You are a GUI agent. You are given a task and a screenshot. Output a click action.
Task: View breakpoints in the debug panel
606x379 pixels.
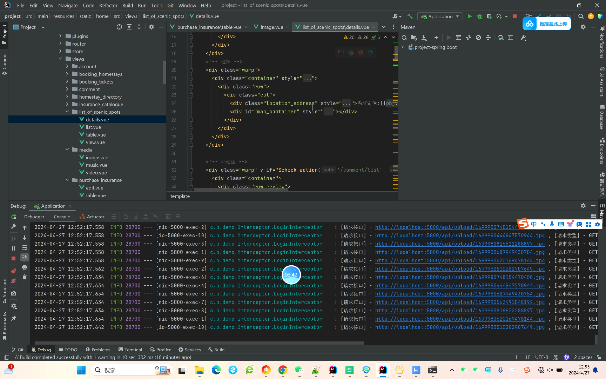coord(14,271)
